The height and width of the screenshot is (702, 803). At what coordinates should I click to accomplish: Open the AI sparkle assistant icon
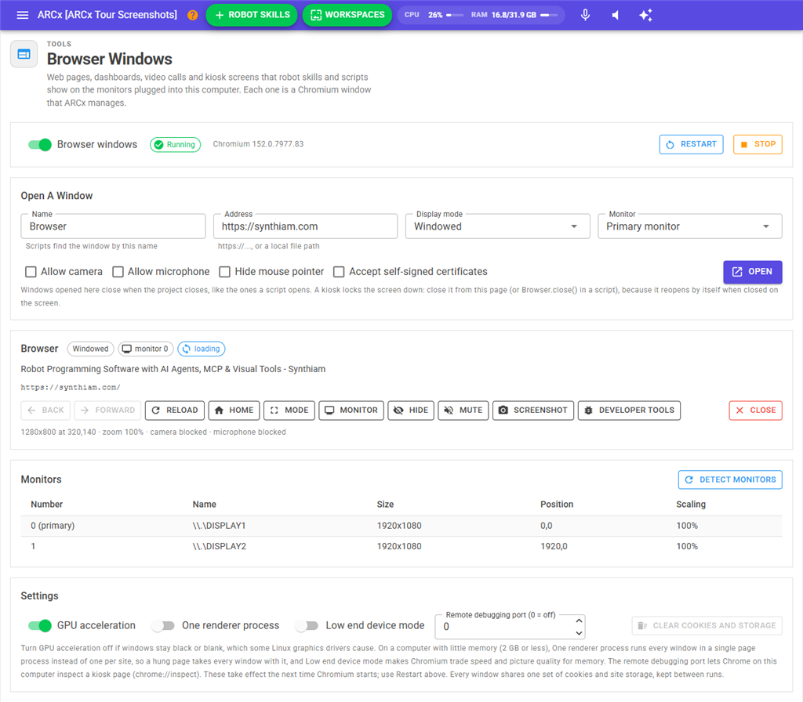click(x=646, y=15)
